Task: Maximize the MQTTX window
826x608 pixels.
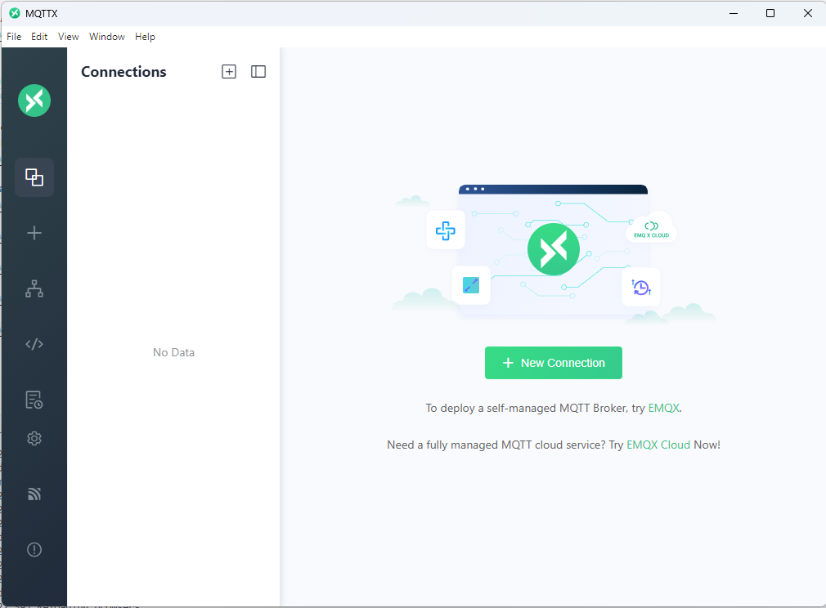Action: [x=770, y=13]
